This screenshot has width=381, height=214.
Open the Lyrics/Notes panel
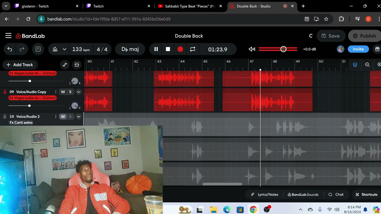tap(265, 195)
